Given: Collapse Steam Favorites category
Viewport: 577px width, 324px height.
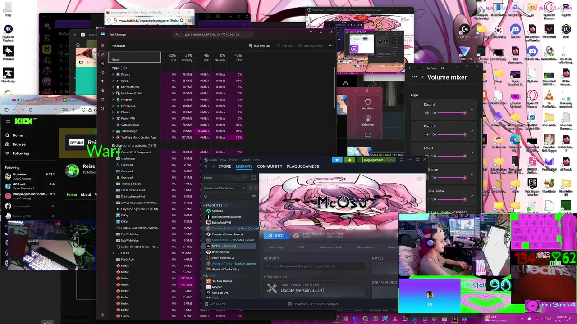Looking at the screenshot, I should [204, 205].
